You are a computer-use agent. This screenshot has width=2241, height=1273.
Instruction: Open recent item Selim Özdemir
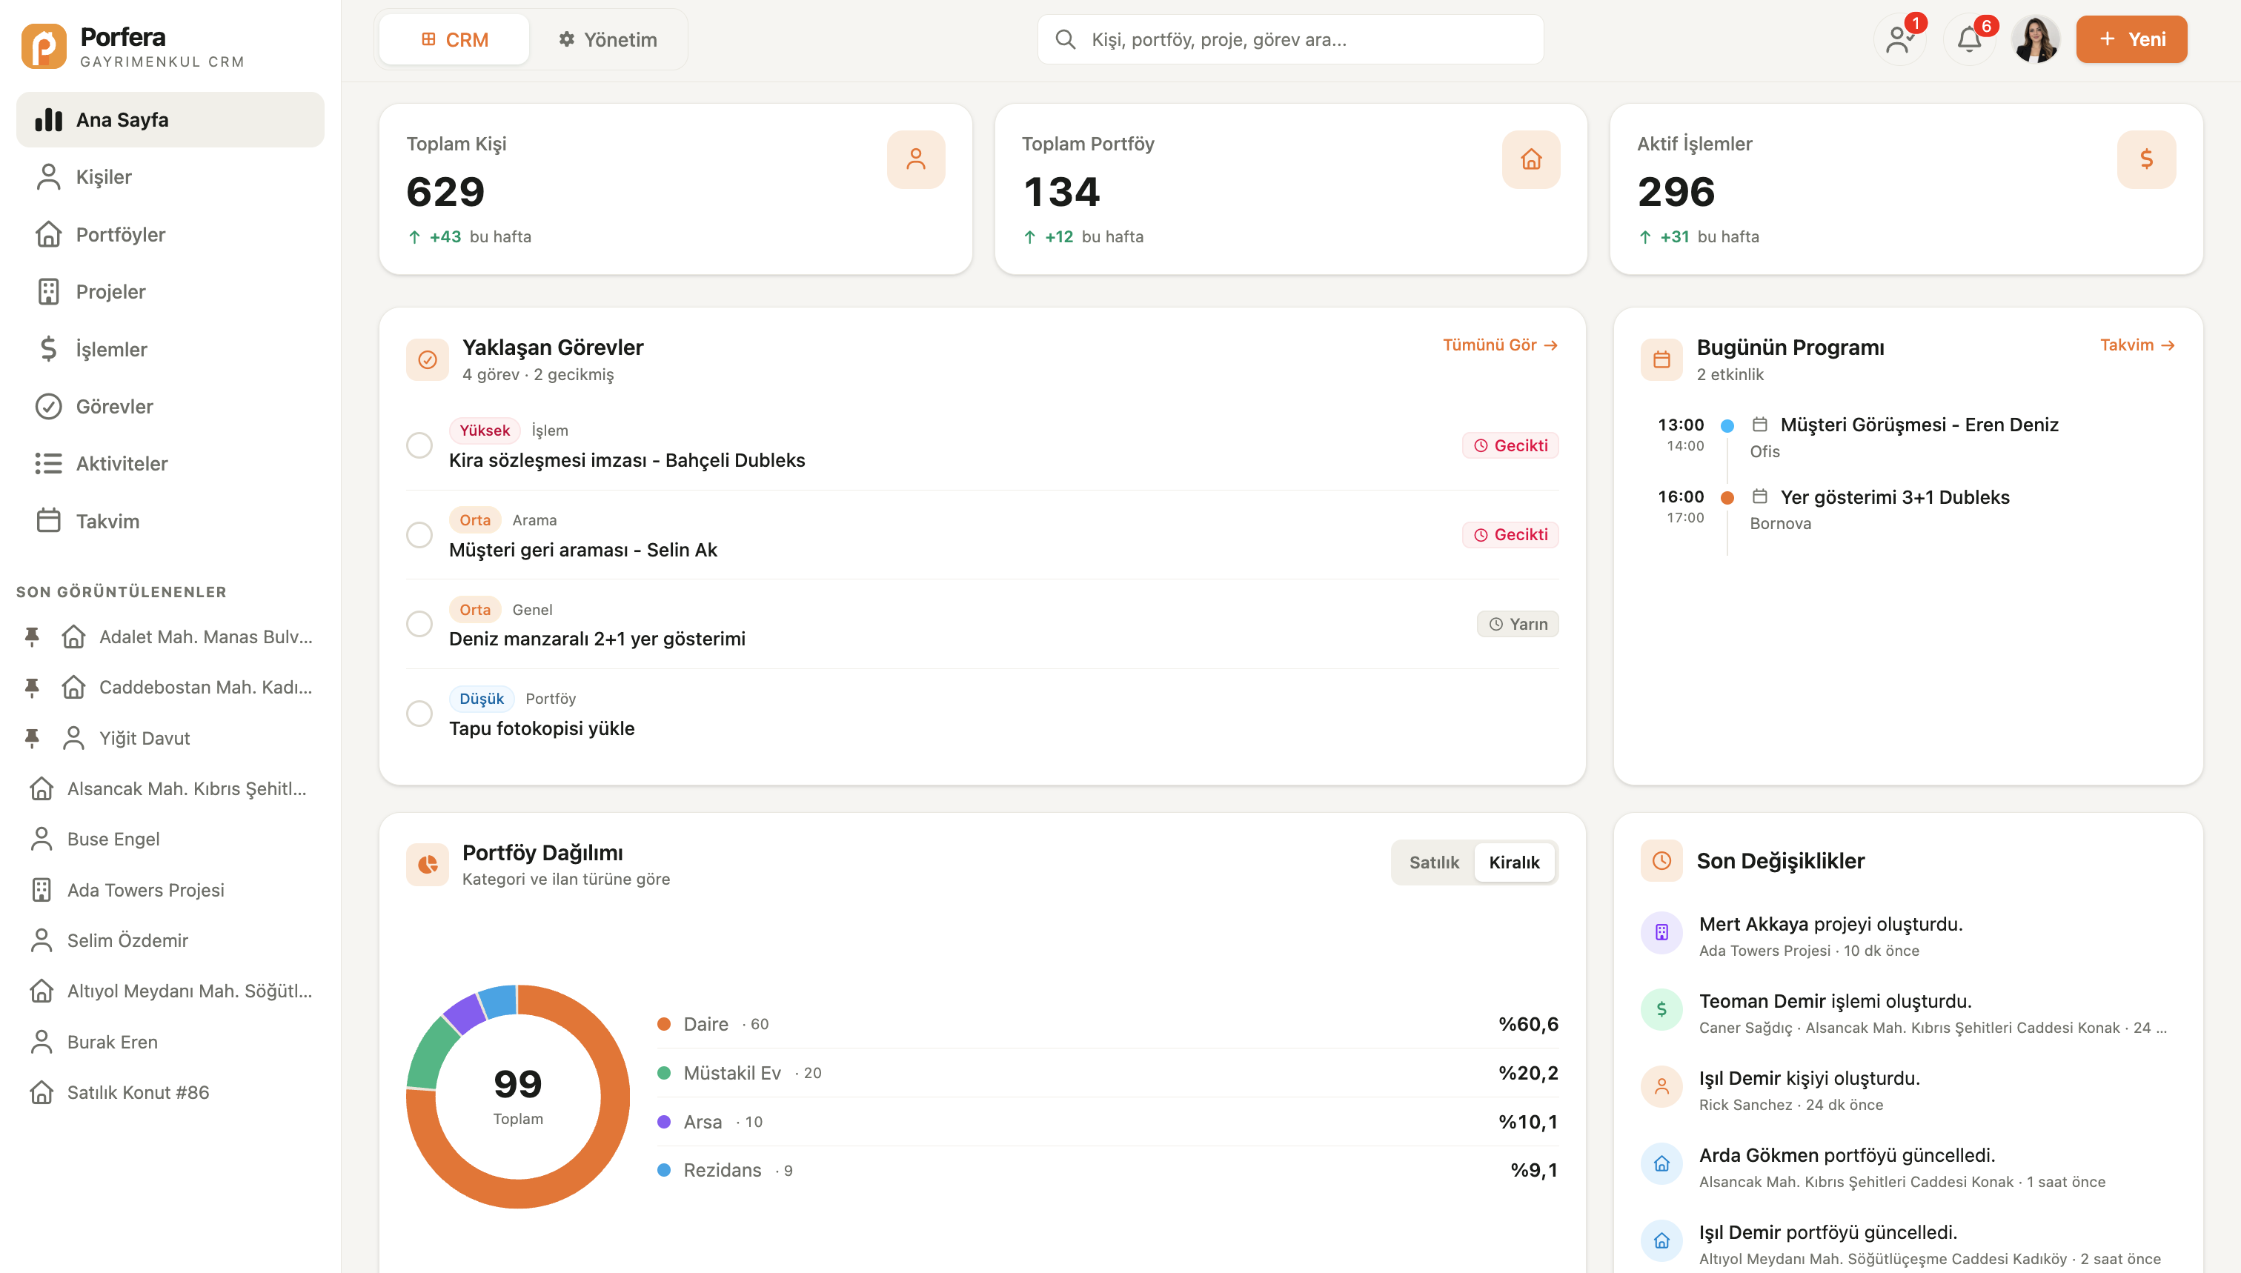pyautogui.click(x=170, y=941)
